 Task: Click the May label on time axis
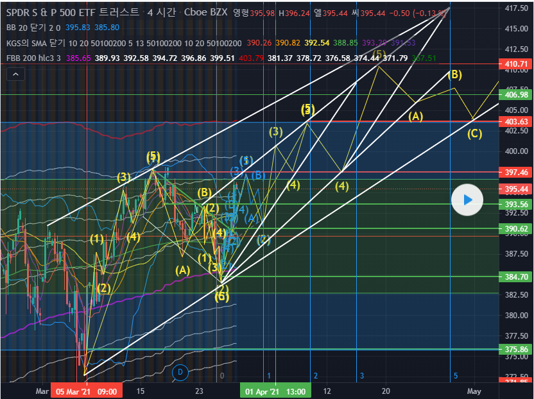[474, 391]
